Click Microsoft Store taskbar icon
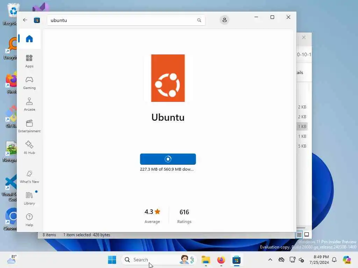Image resolution: width=358 pixels, height=268 pixels. click(237, 260)
